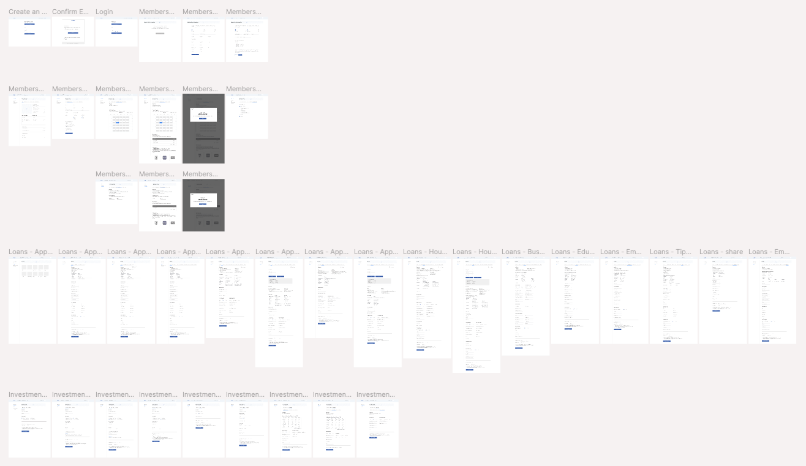Select the "Confirm E..." artboard label
The height and width of the screenshot is (466, 806).
point(71,12)
